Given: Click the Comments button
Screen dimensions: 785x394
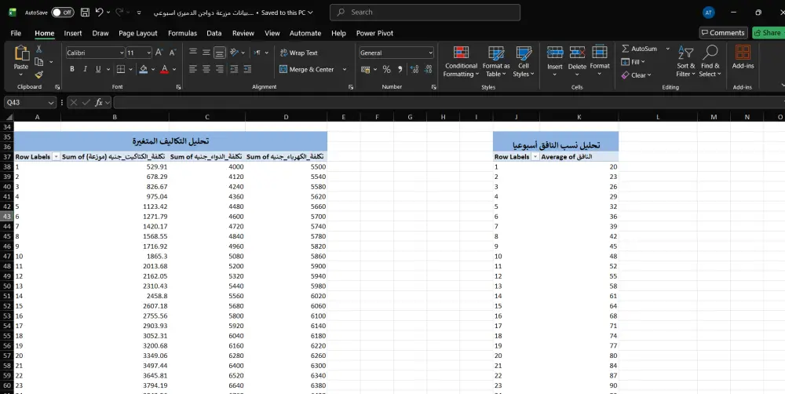Looking at the screenshot, I should tap(724, 32).
